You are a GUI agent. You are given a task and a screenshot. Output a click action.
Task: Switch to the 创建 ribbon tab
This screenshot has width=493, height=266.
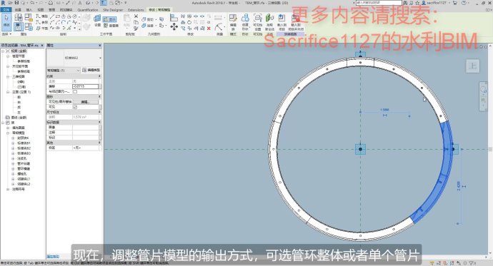click(x=18, y=10)
